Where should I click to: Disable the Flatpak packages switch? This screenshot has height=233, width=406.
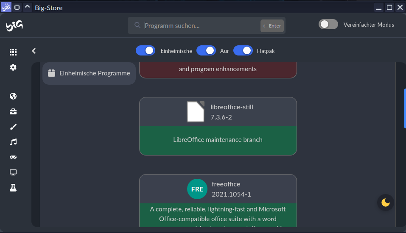coord(243,51)
